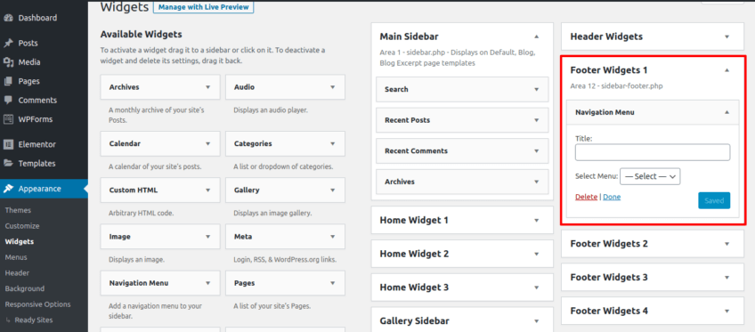The image size is (755, 332).
Task: Click the Elementor icon in sidebar
Action: pyautogui.click(x=8, y=144)
